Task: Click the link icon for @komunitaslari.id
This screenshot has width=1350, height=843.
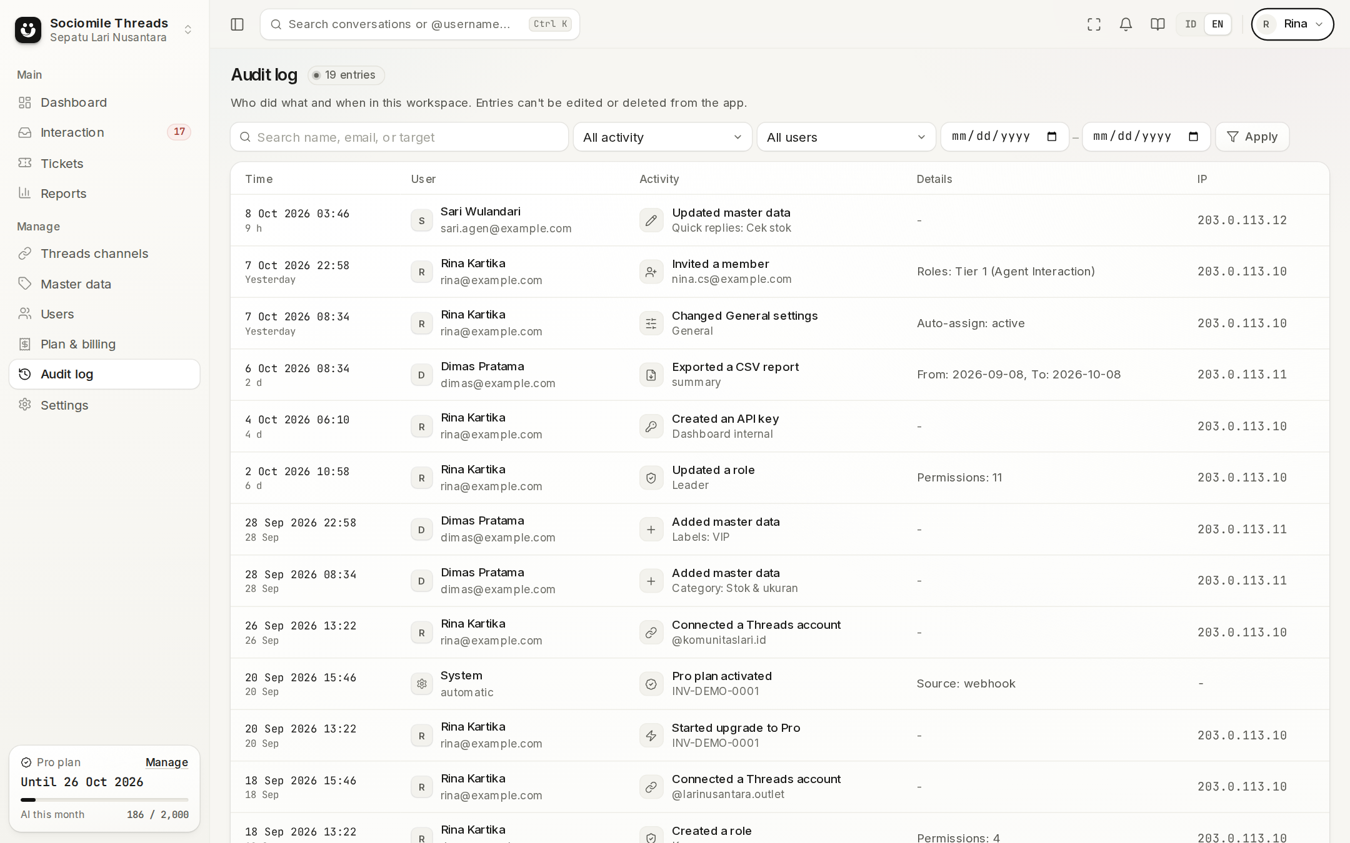Action: click(x=651, y=633)
